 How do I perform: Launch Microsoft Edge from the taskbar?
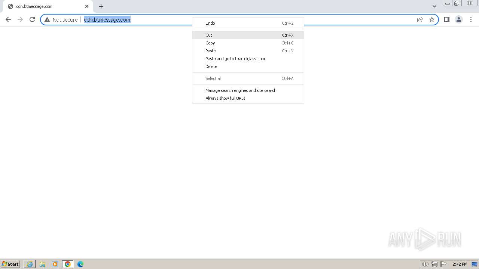80,264
